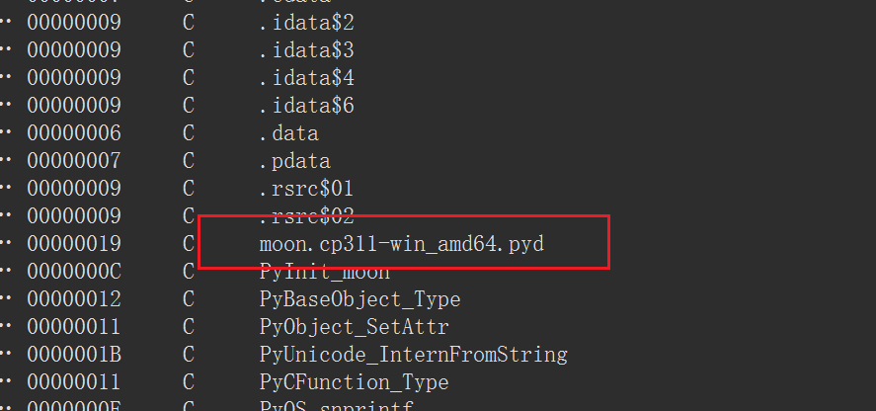Click the type C cell beside PyBaseObject_Type

point(189,298)
